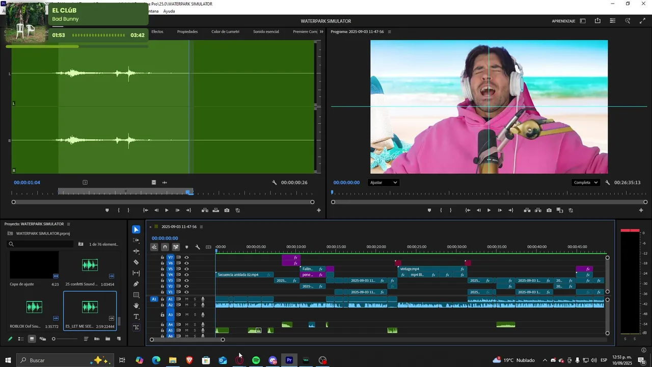Select the Hand tool
The image size is (652, 367).
click(136, 305)
